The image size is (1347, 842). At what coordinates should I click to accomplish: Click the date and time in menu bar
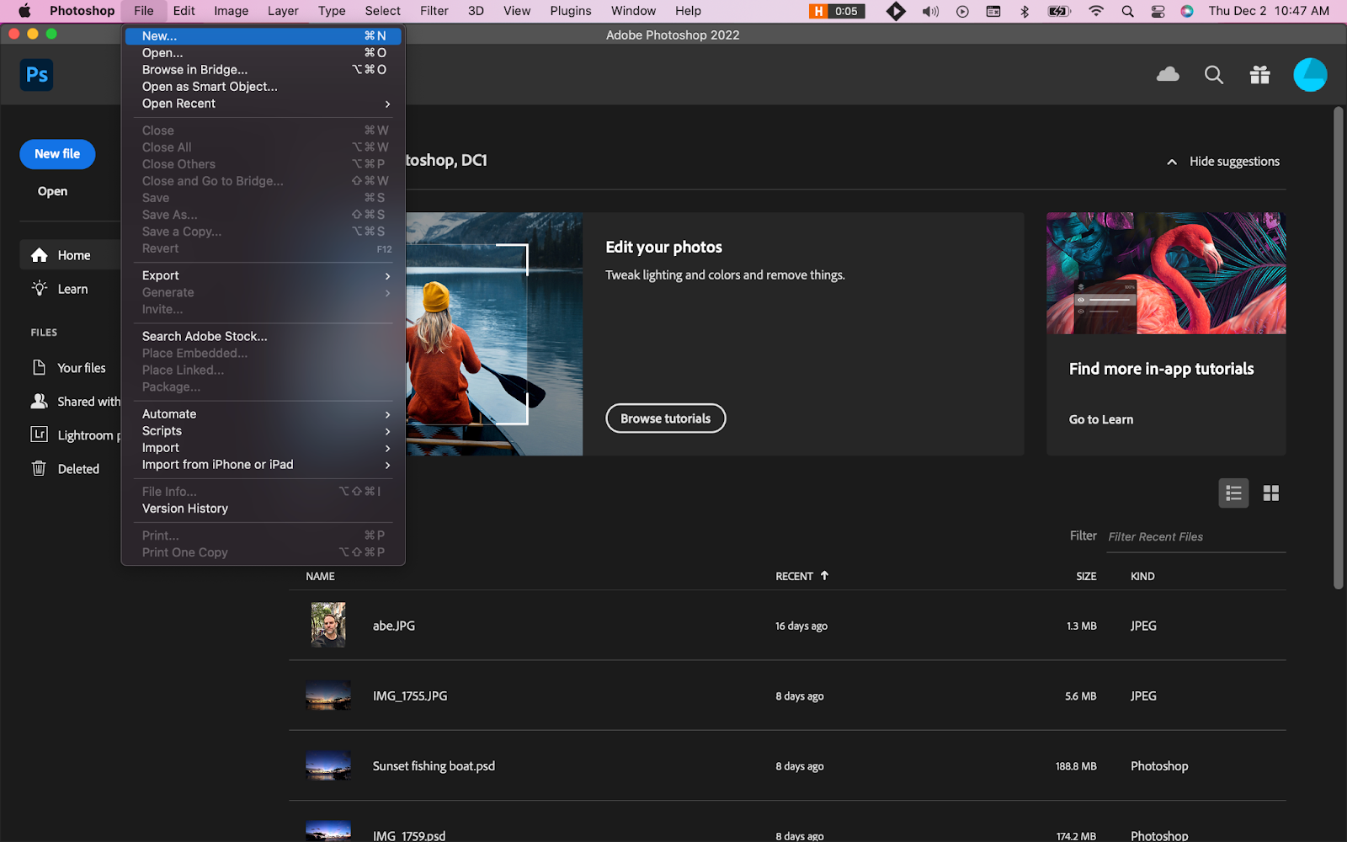1269,11
